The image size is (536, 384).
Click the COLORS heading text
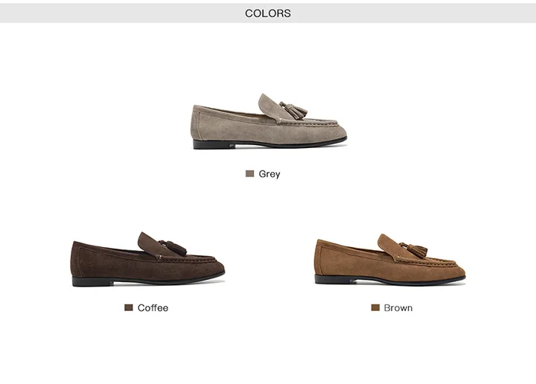(x=268, y=13)
